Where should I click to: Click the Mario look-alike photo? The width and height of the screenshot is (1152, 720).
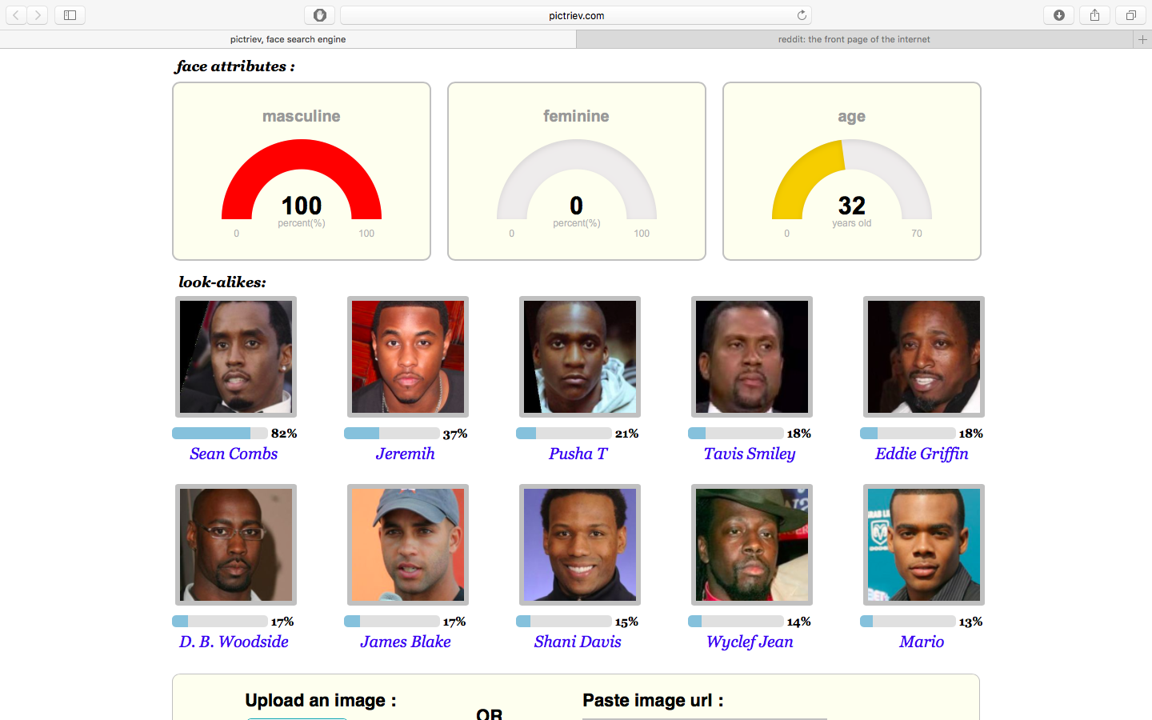point(924,545)
